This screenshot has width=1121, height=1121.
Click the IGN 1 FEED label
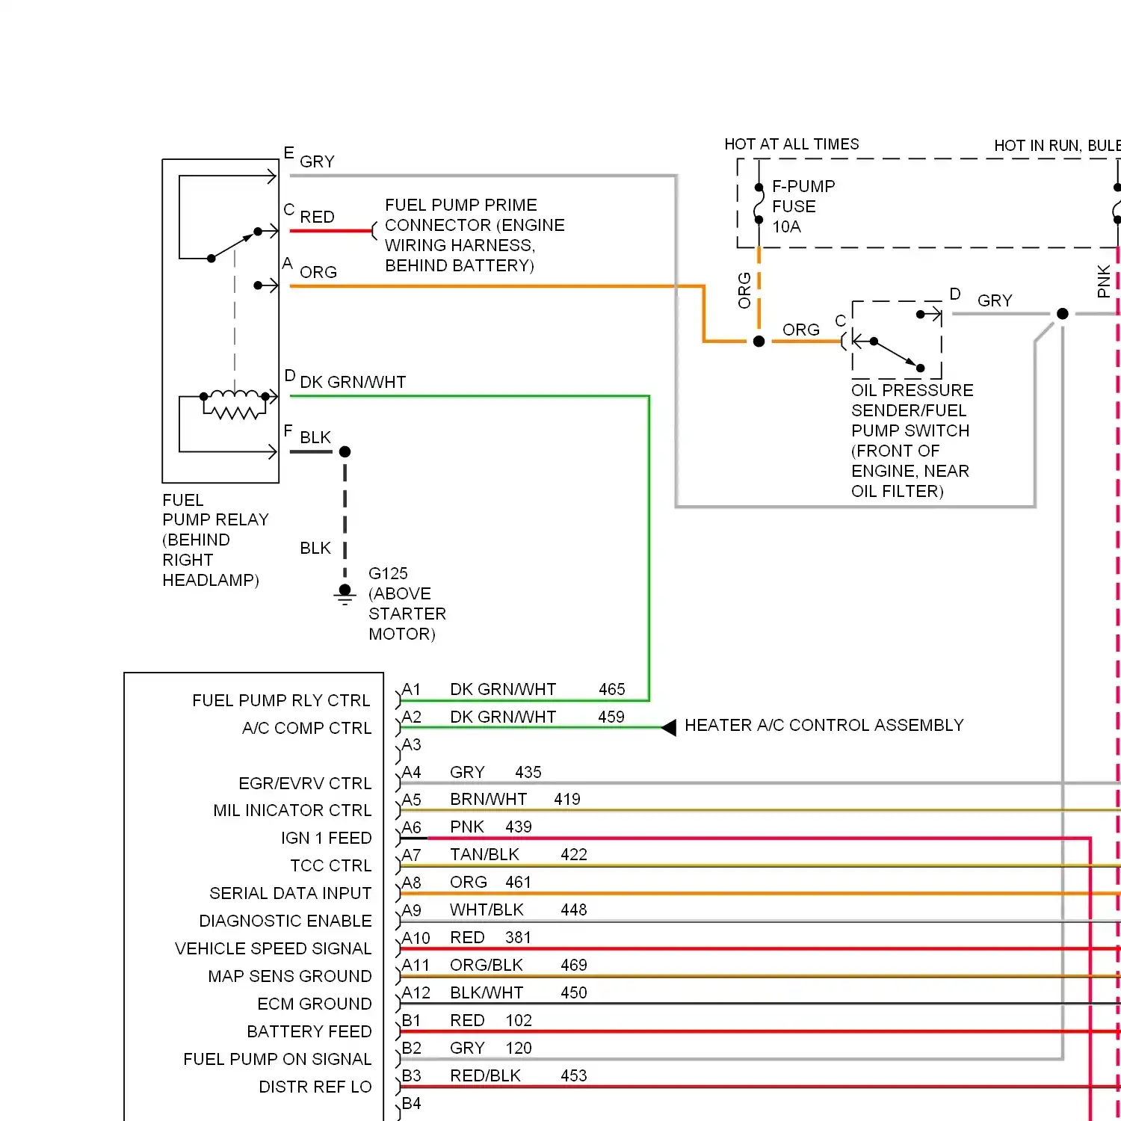tap(326, 838)
